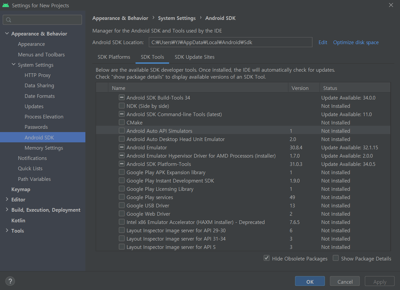Open Menus and Toolbars settings
Viewport: 400px width, 290px height.
41,54
